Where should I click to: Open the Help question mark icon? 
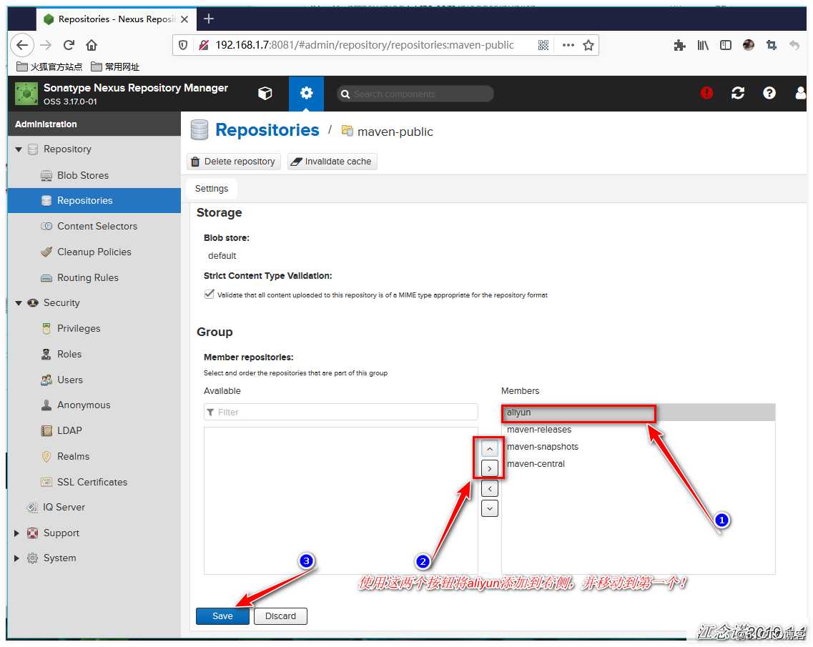click(x=769, y=93)
